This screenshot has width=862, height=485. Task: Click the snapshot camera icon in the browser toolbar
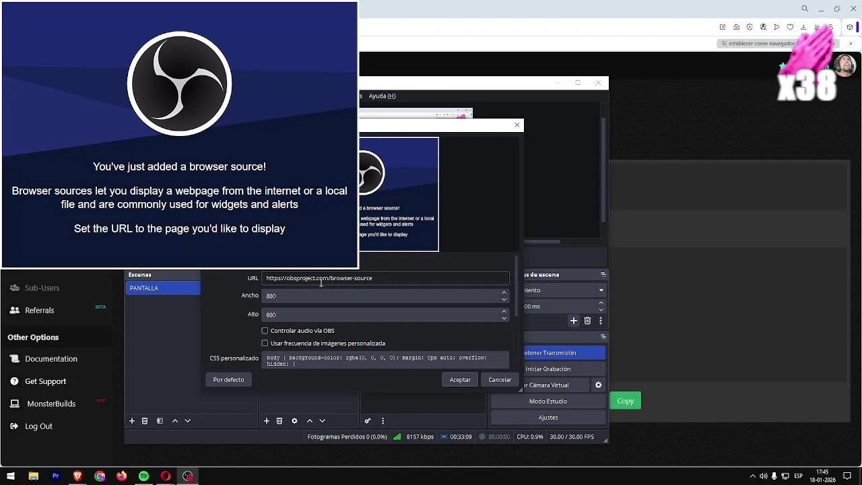point(736,27)
